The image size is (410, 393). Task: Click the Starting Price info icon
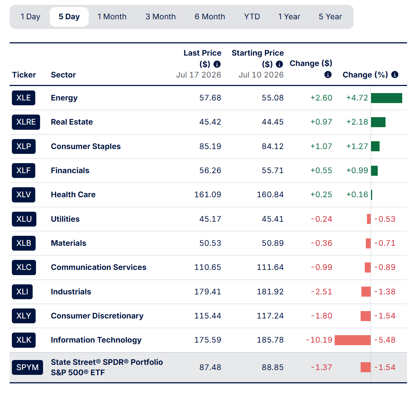pyautogui.click(x=279, y=64)
